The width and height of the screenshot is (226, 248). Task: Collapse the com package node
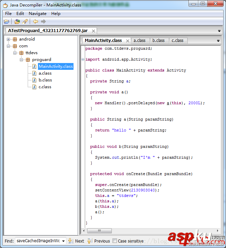pyautogui.click(x=9, y=46)
